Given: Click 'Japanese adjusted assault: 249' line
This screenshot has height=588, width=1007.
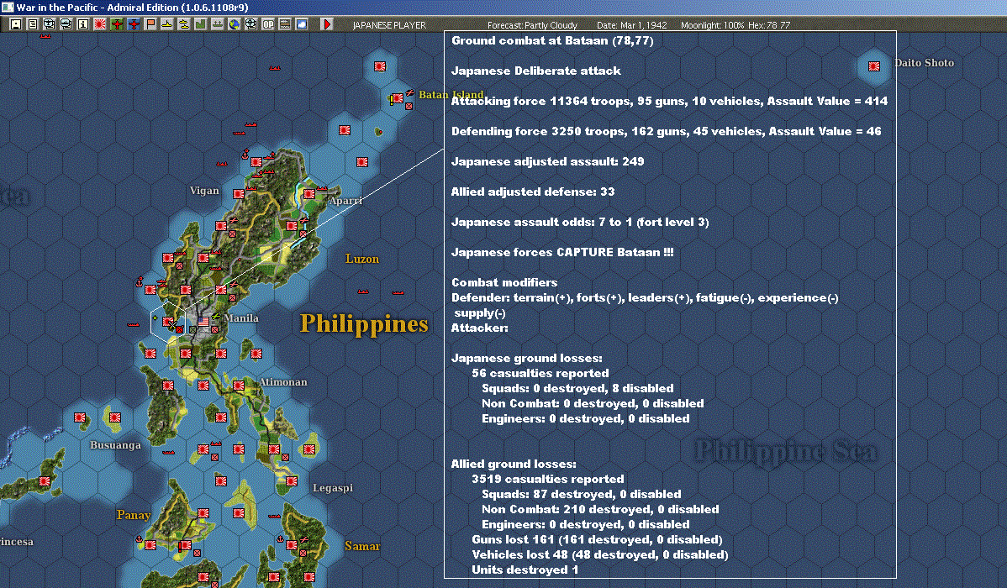Looking at the screenshot, I should [548, 162].
